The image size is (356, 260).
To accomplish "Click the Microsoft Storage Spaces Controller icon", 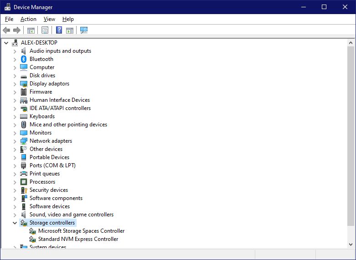I will pyautogui.click(x=32, y=231).
